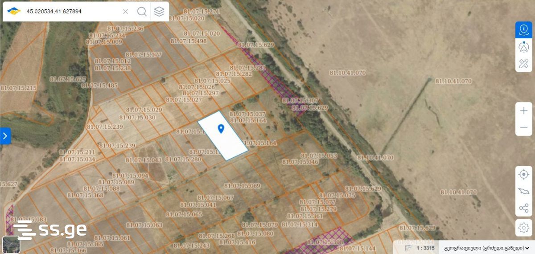535x254 pixels.
Task: Select parcel labeled 81.07.15.069
Action: pyautogui.click(x=242, y=186)
